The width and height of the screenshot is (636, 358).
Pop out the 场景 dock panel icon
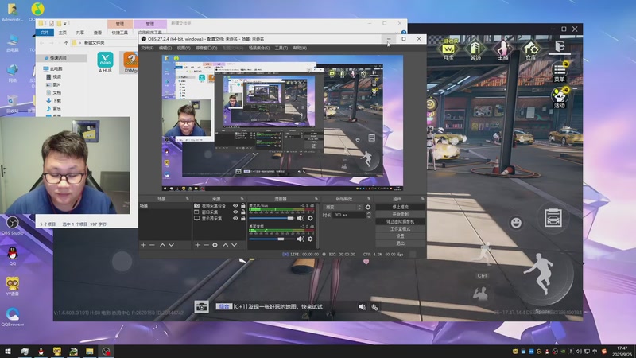pos(187,199)
